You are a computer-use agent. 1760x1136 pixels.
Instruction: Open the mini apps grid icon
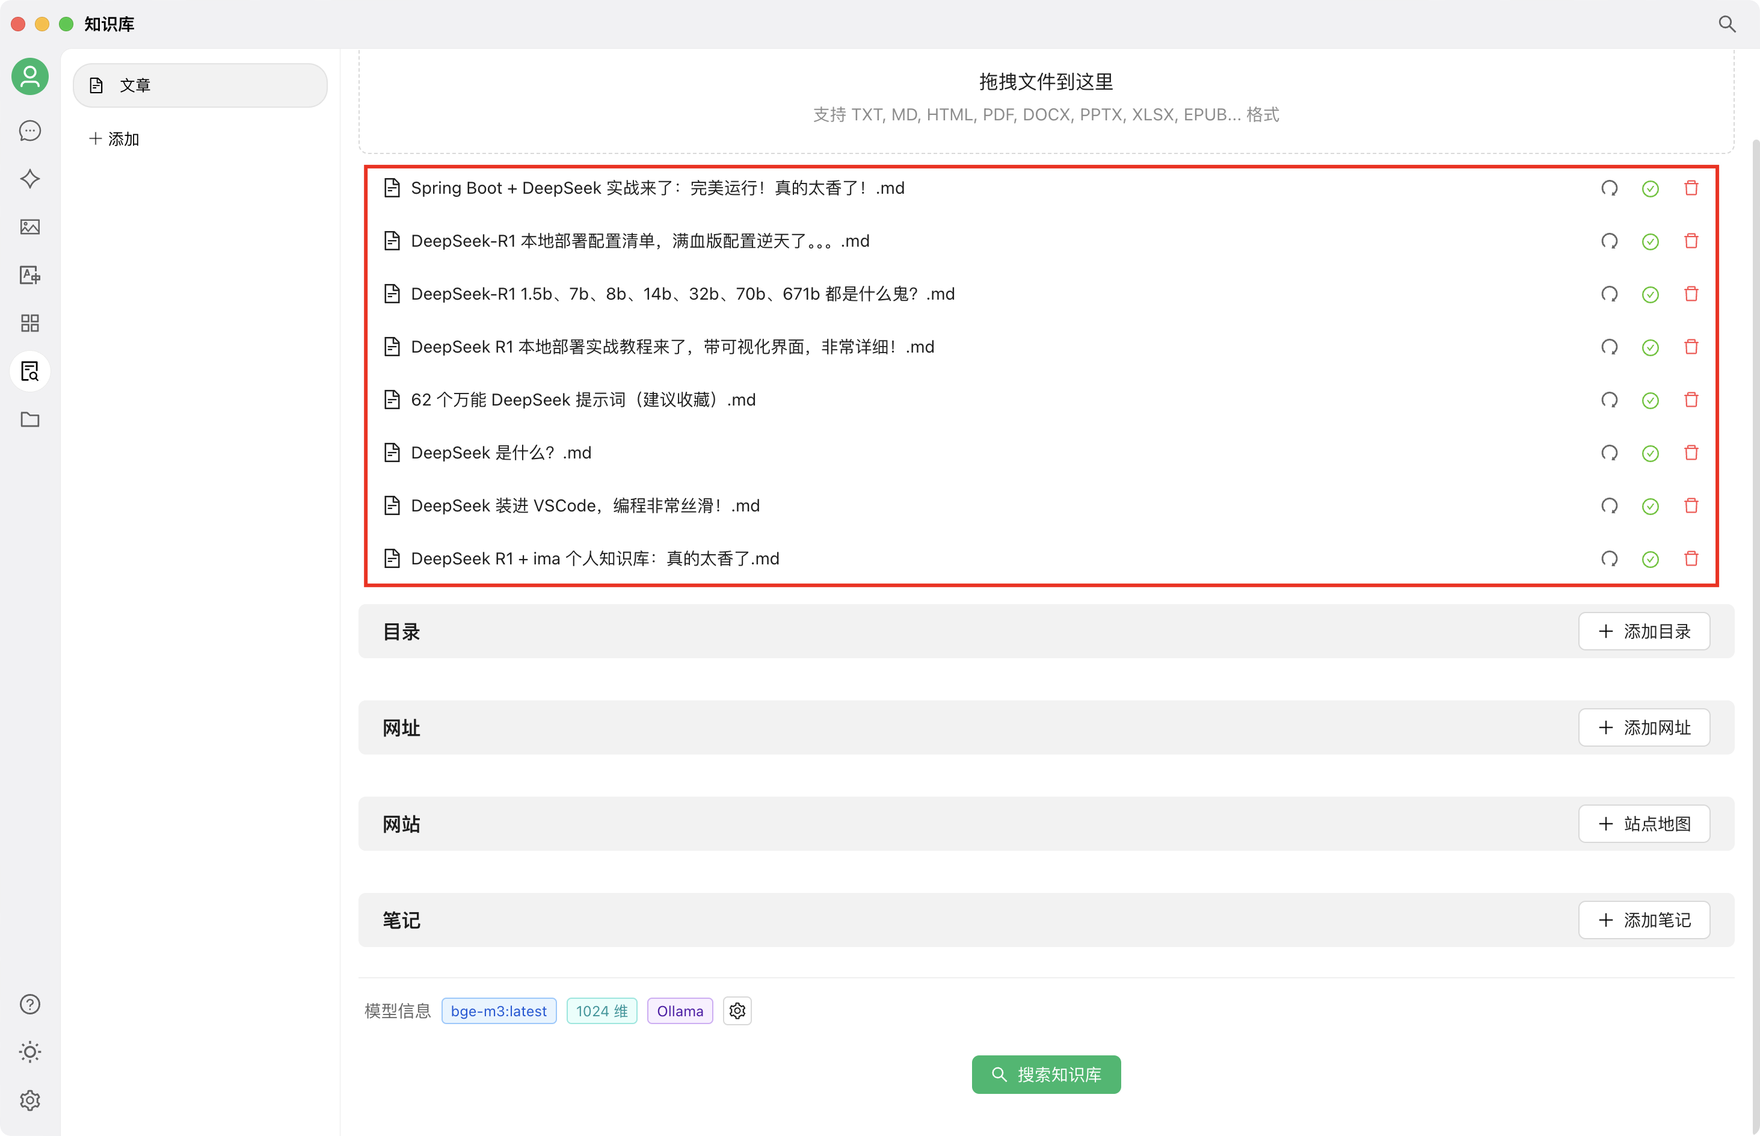[29, 323]
